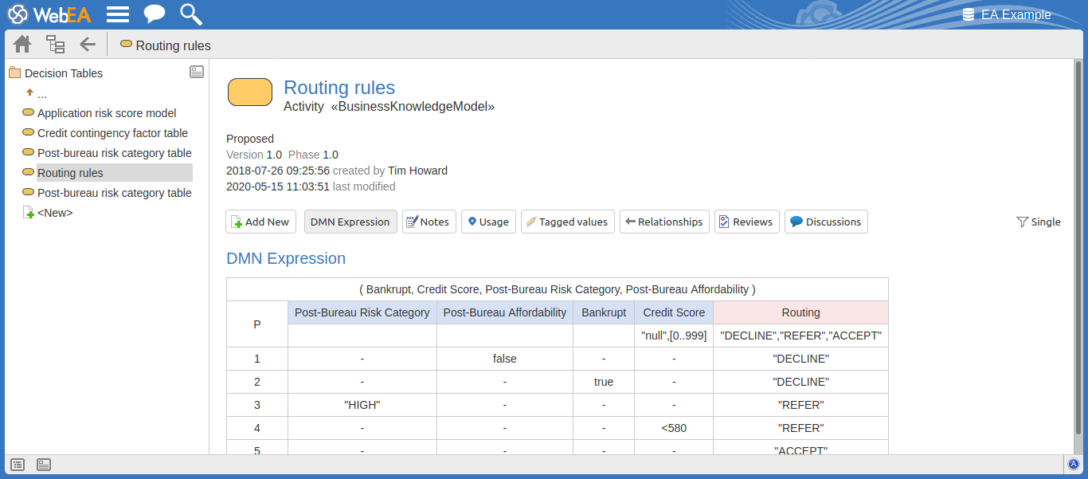Go back using the left arrow icon
The width and height of the screenshot is (1088, 479).
88,45
